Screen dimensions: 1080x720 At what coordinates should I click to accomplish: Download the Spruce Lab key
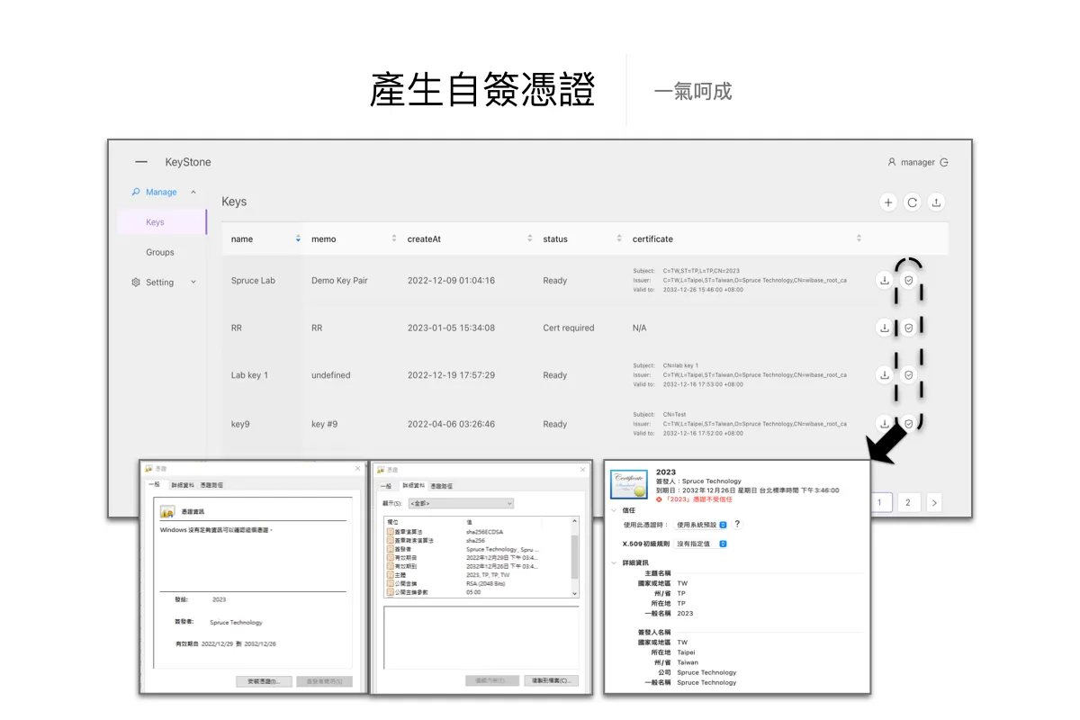[885, 280]
